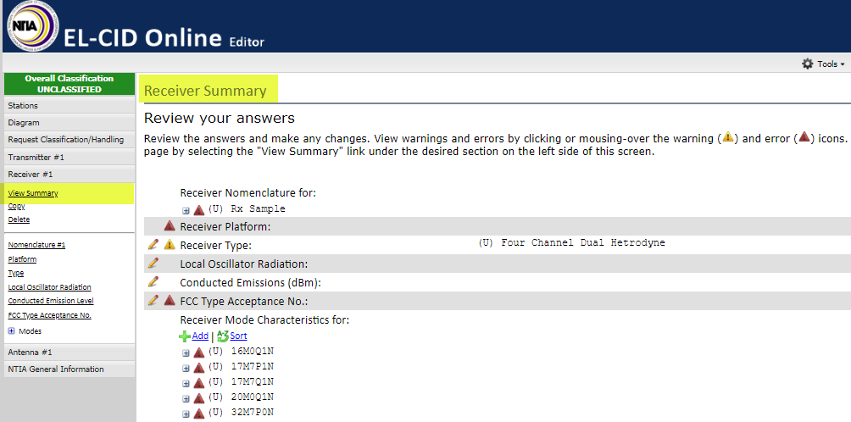Click error icon beside FCC Type Acceptance No.
This screenshot has height=422, width=851.
(170, 299)
